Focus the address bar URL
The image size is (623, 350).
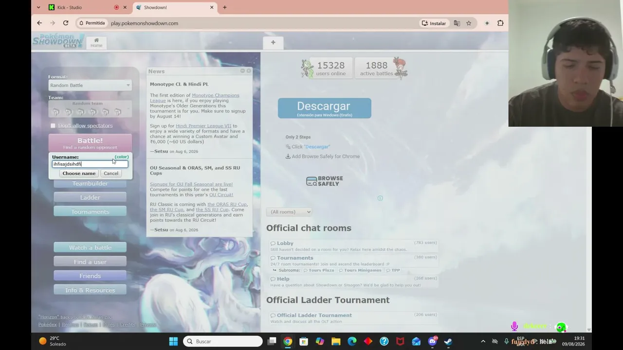[145, 23]
